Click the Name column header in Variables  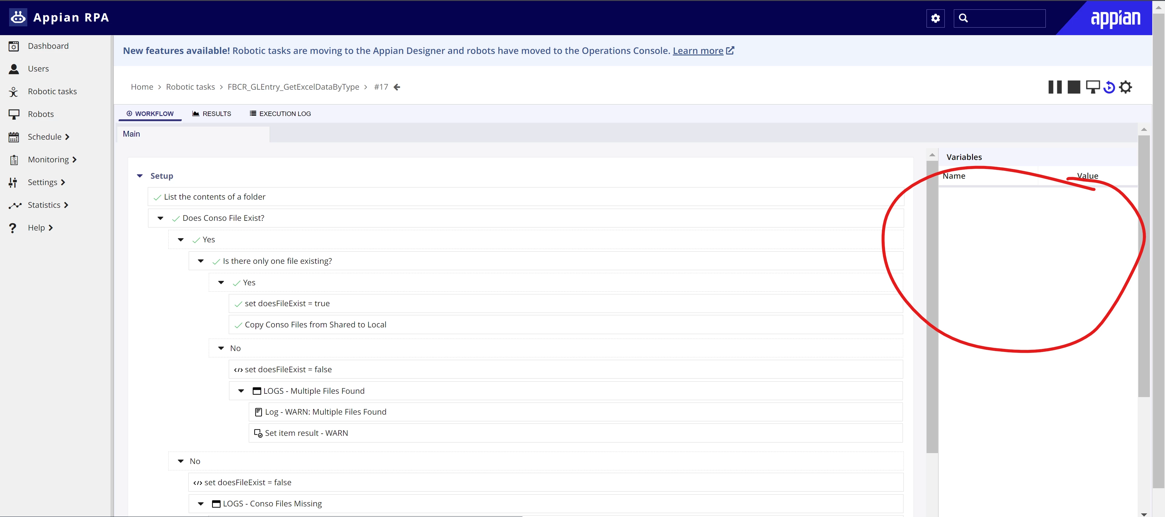pyautogui.click(x=954, y=176)
